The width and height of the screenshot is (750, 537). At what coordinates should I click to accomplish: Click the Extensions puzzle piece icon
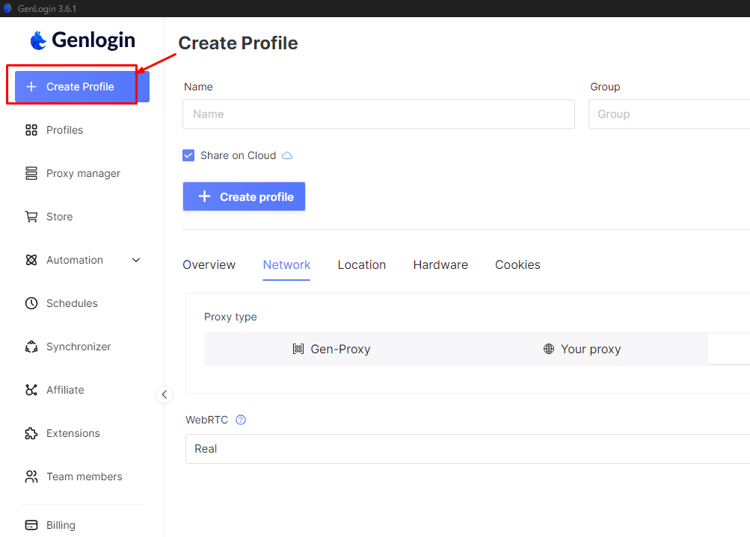[31, 433]
